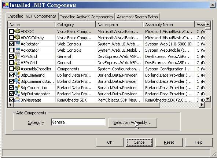
Task: Click into the Category text field
Action: (x=78, y=122)
